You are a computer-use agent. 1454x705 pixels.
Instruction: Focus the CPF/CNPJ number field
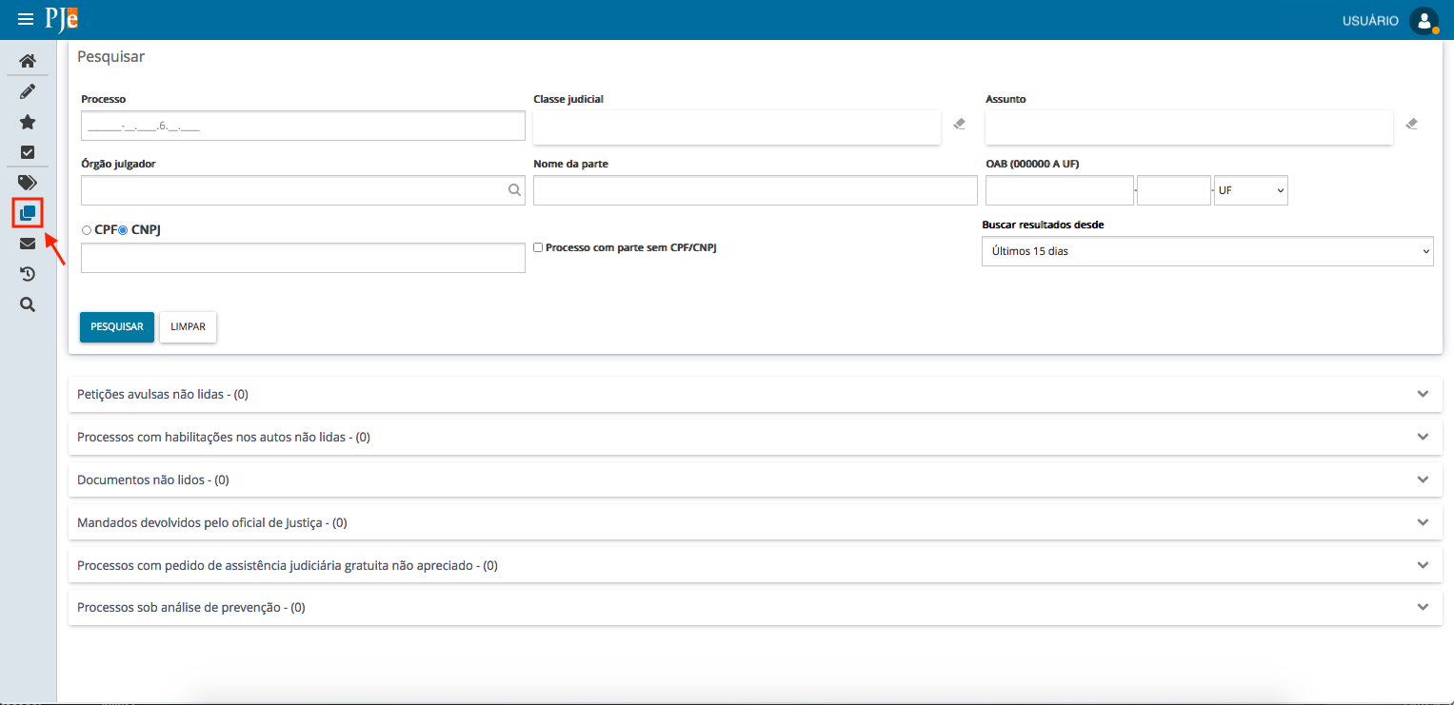pyautogui.click(x=303, y=258)
